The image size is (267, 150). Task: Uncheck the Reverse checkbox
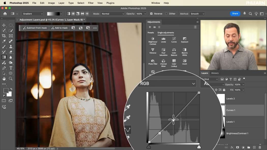point(151,14)
